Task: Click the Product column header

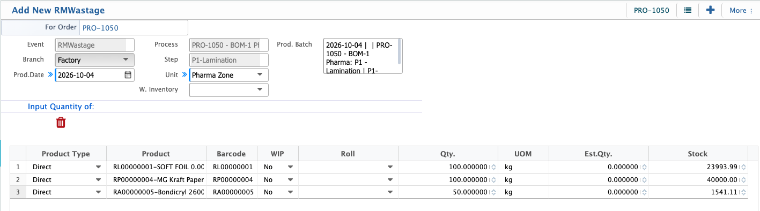Action: [156, 154]
